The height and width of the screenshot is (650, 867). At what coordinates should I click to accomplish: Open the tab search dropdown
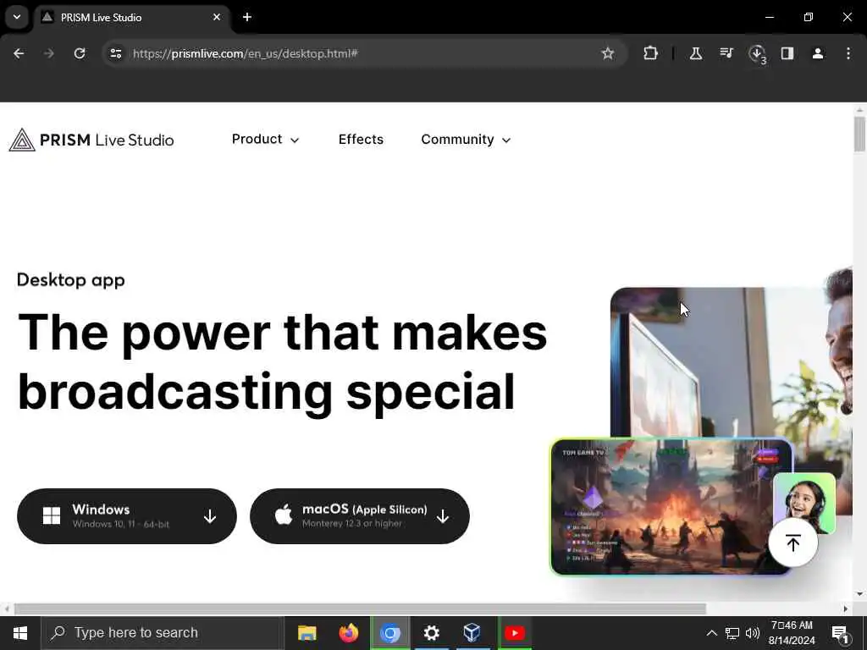click(17, 17)
